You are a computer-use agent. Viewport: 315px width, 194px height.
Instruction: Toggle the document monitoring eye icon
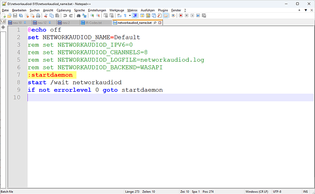[x=173, y=15]
